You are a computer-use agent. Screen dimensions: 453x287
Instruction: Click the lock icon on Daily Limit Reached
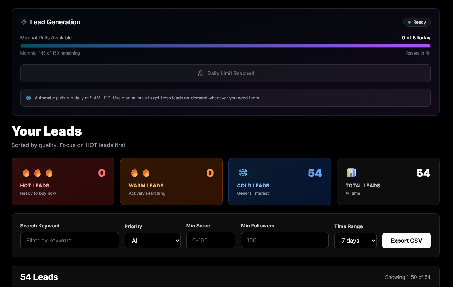coord(201,73)
